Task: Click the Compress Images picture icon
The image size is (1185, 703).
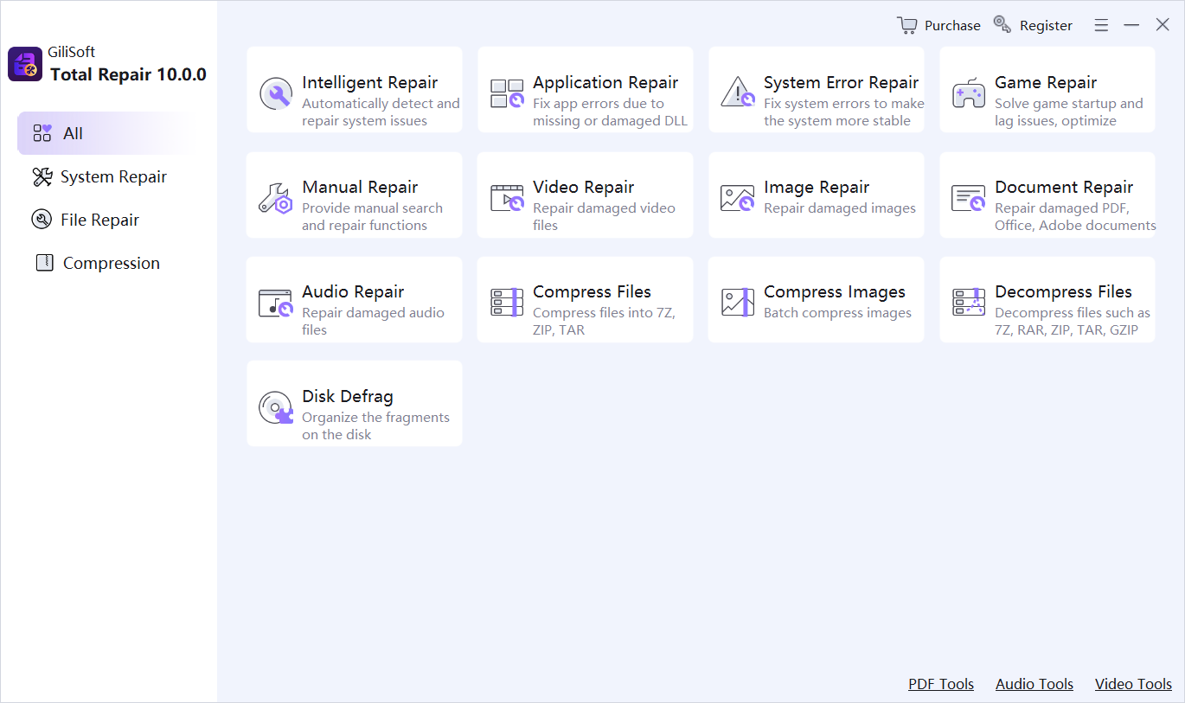Action: (x=738, y=303)
